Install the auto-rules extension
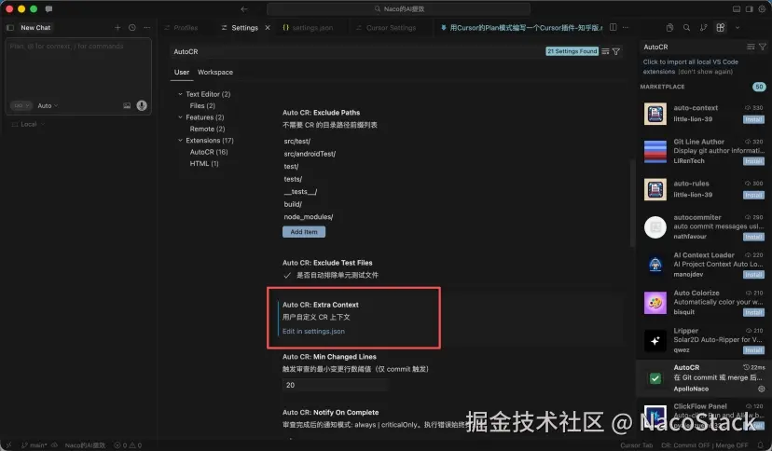Viewport: 772px width, 451px height. (753, 195)
